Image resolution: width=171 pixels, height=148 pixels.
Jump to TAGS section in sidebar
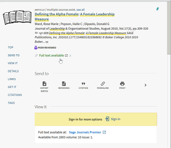(x=11, y=103)
